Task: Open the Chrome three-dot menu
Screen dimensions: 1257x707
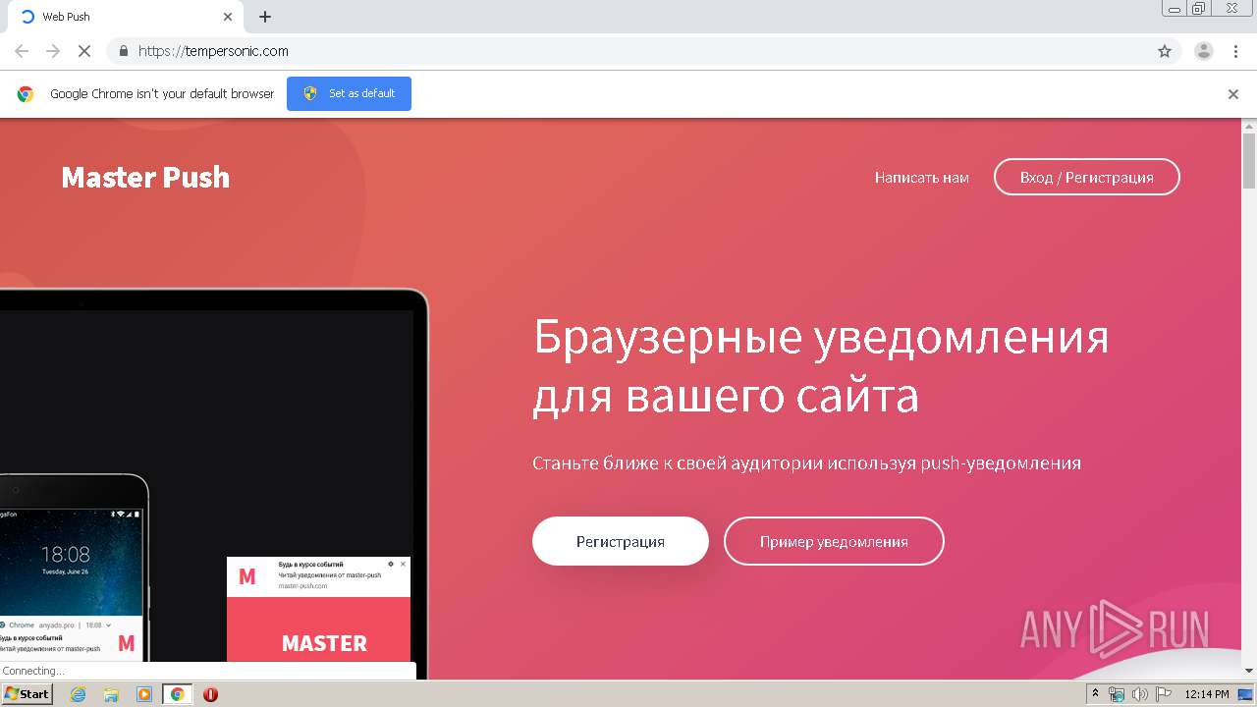Action: (x=1235, y=51)
